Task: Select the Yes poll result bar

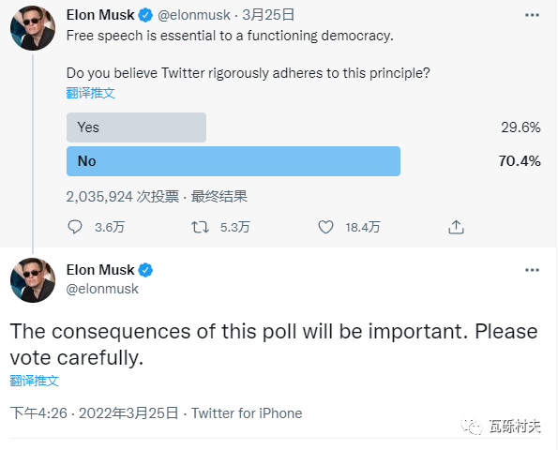Action: click(x=136, y=127)
